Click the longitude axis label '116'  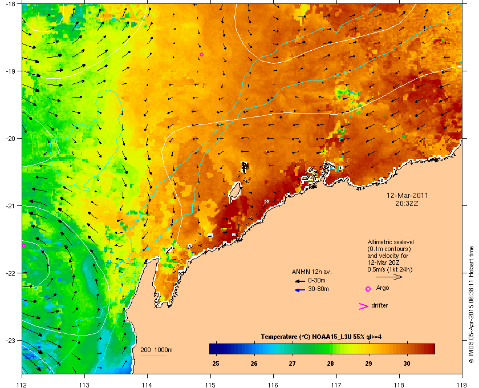pyautogui.click(x=273, y=385)
